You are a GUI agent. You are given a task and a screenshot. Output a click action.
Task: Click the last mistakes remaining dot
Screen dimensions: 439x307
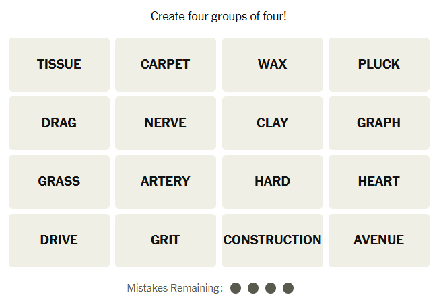(288, 288)
